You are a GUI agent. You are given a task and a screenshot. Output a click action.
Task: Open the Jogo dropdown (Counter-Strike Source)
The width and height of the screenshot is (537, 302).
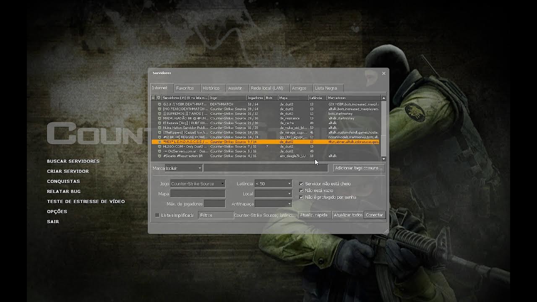pyautogui.click(x=198, y=184)
